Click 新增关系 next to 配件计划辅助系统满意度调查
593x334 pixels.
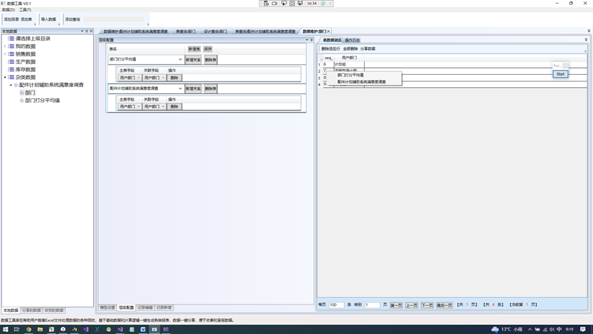click(x=193, y=88)
